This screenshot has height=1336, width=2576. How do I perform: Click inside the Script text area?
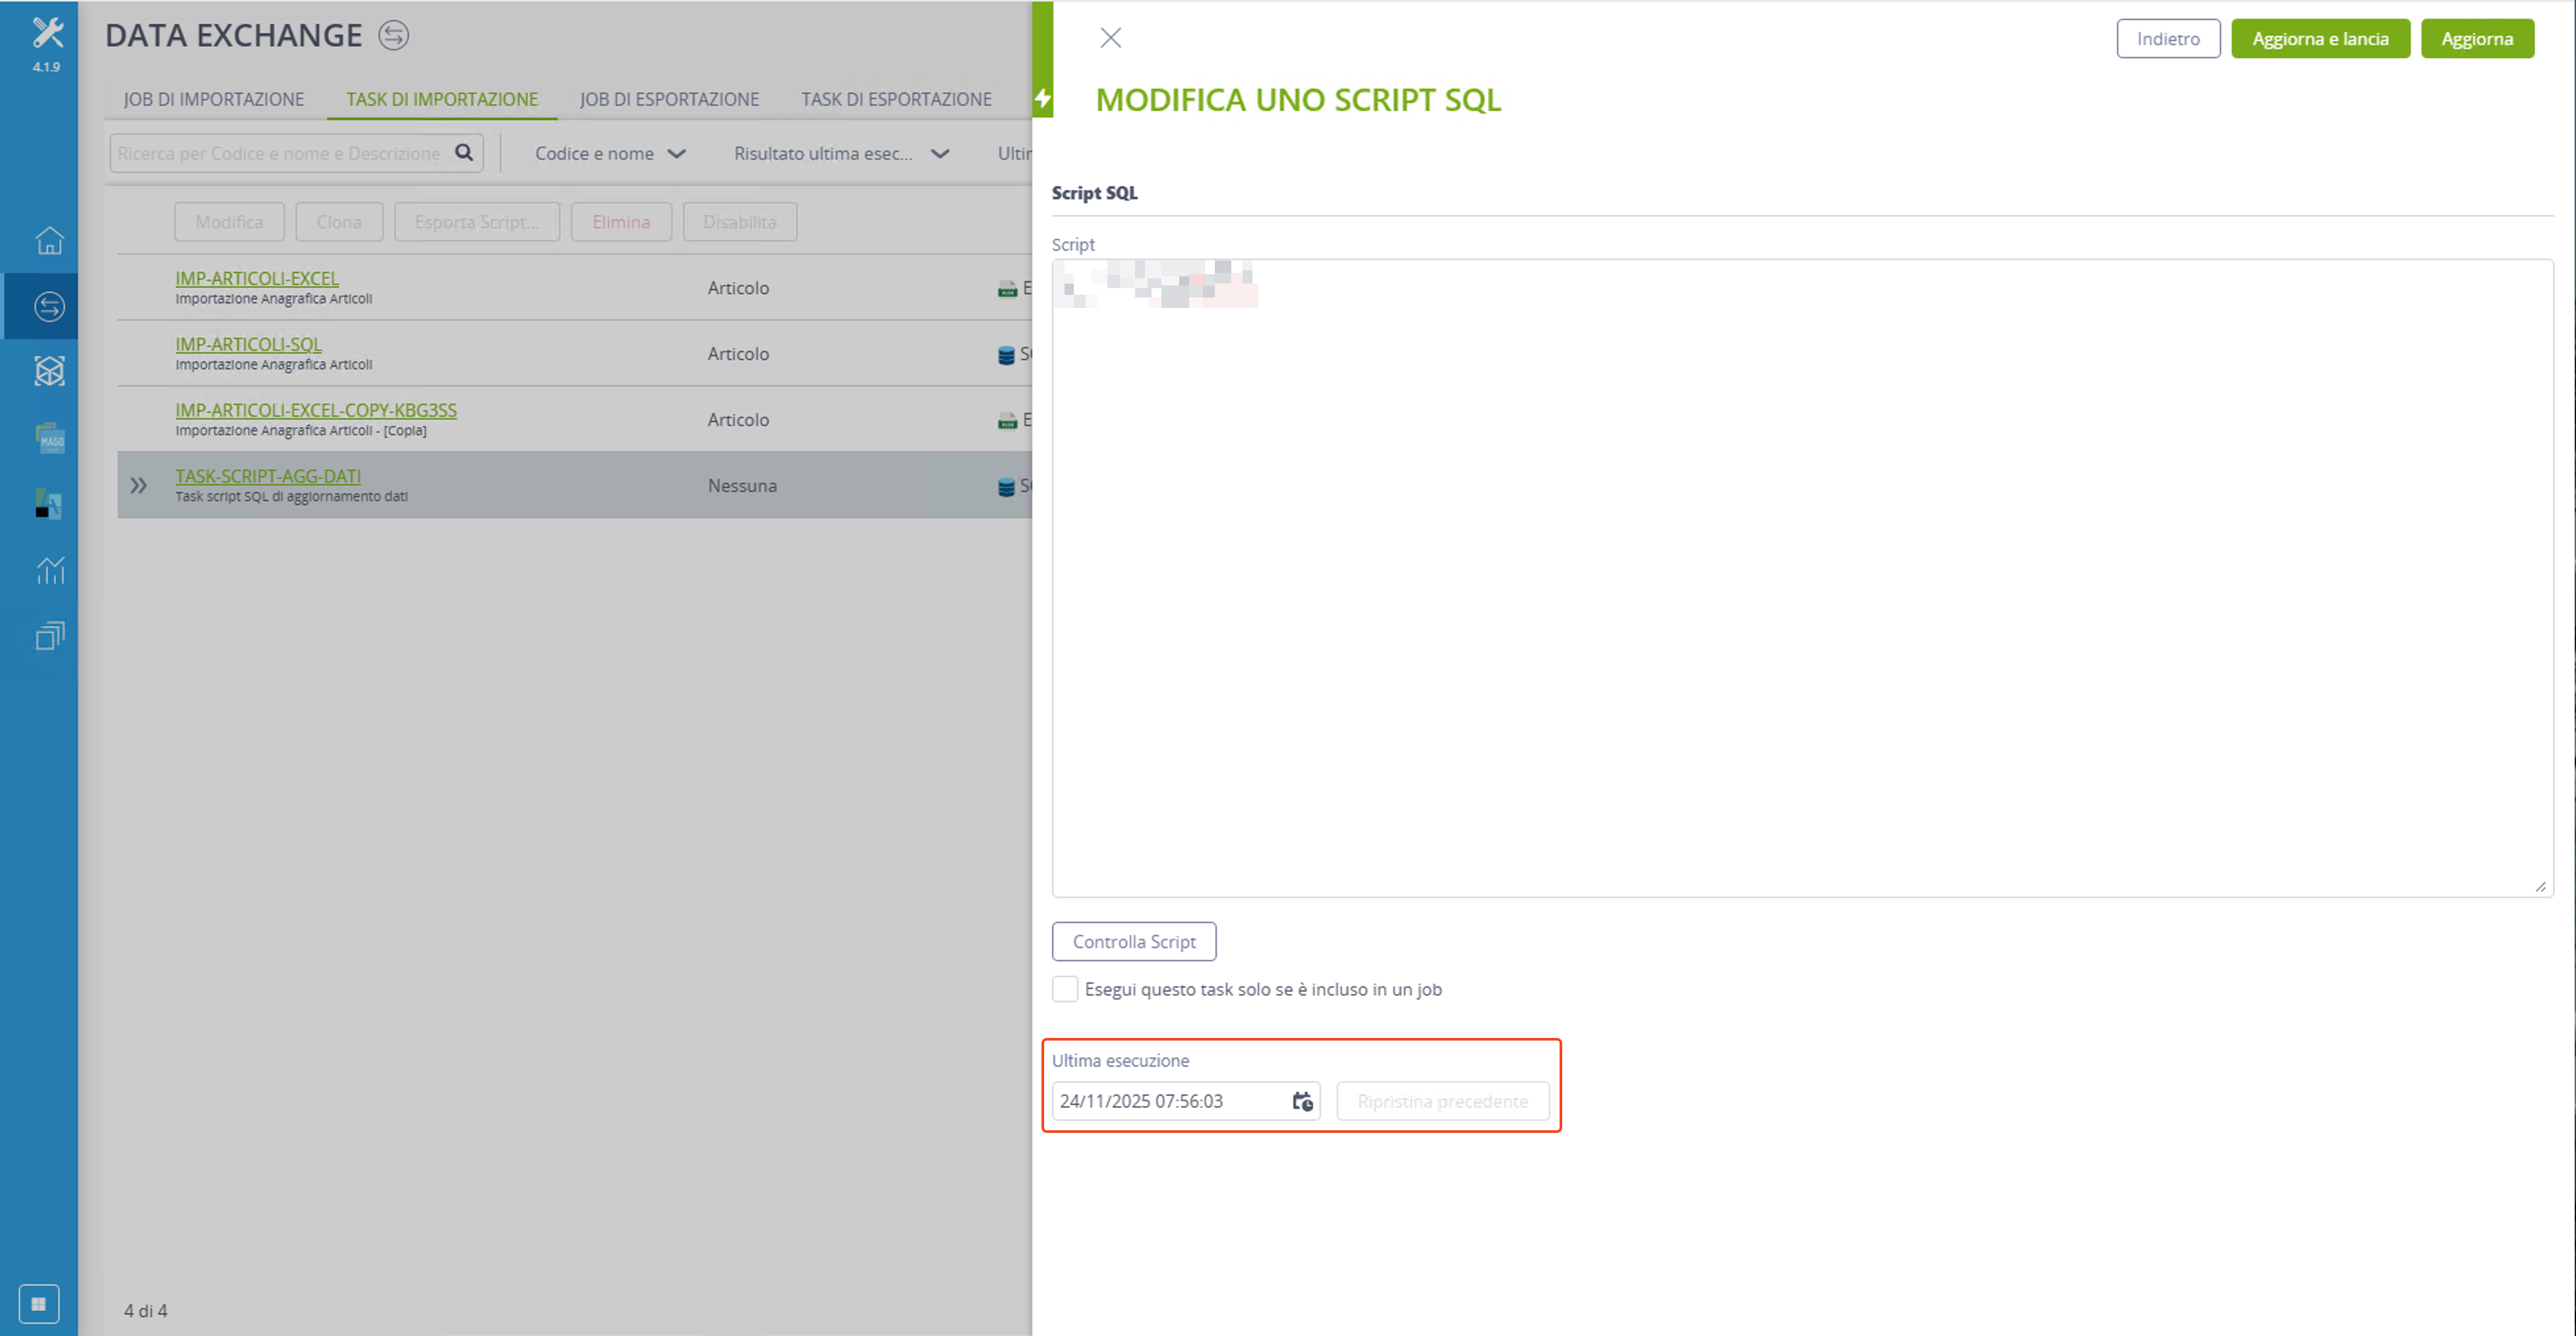(1802, 578)
